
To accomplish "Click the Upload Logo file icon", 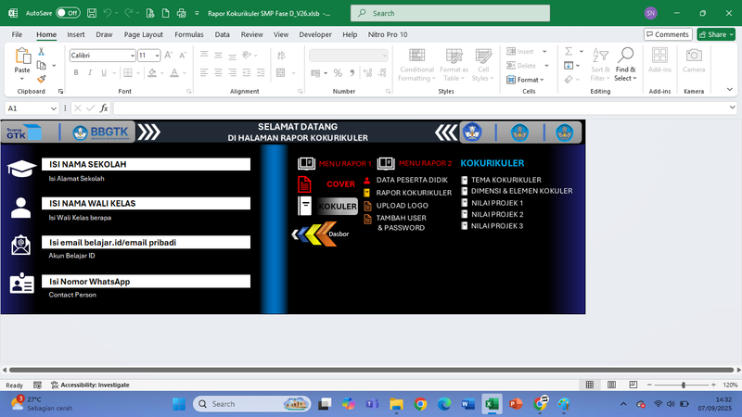I will 367,206.
